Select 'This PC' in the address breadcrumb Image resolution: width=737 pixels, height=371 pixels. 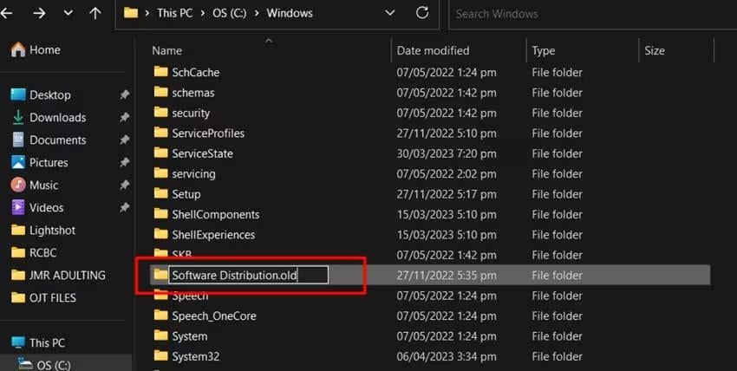(175, 13)
